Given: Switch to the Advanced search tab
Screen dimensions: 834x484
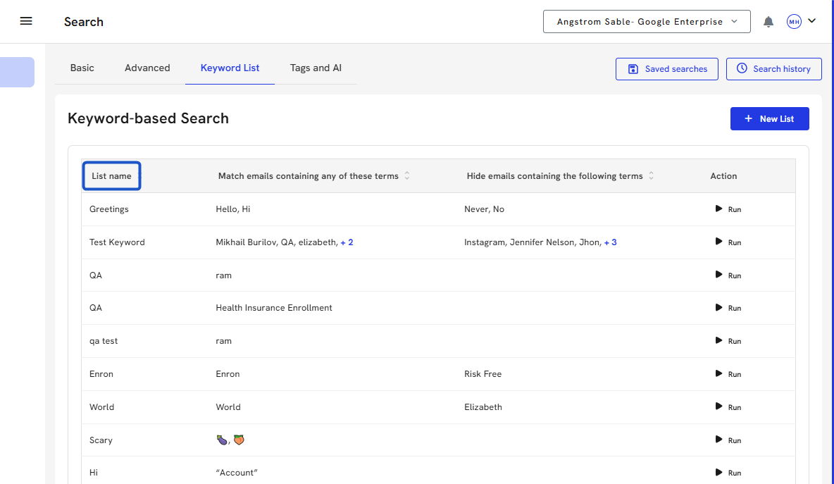Looking at the screenshot, I should coord(147,68).
